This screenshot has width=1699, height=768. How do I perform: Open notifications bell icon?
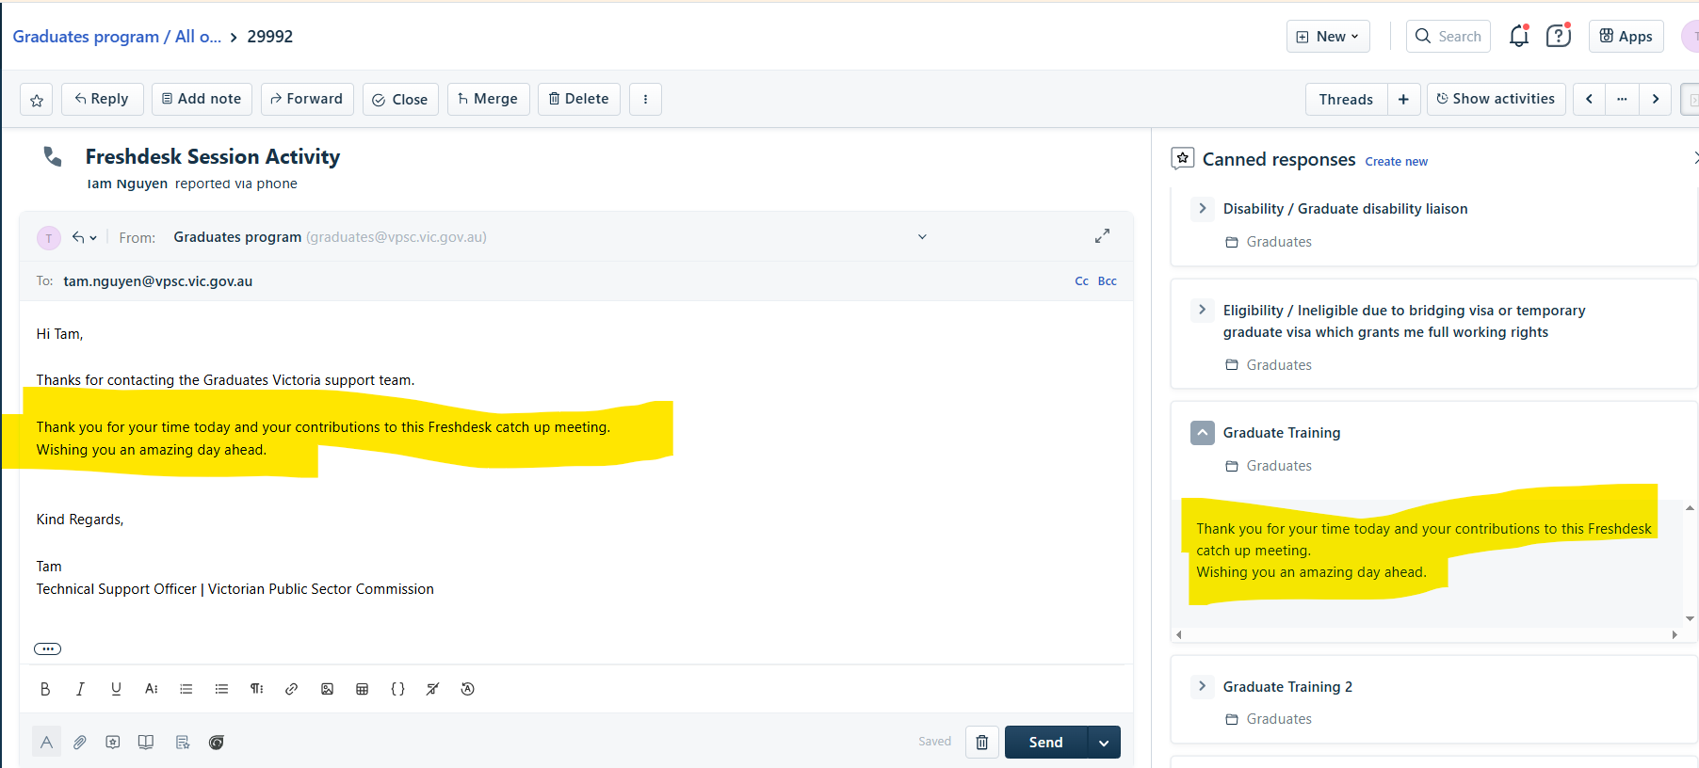pos(1518,36)
